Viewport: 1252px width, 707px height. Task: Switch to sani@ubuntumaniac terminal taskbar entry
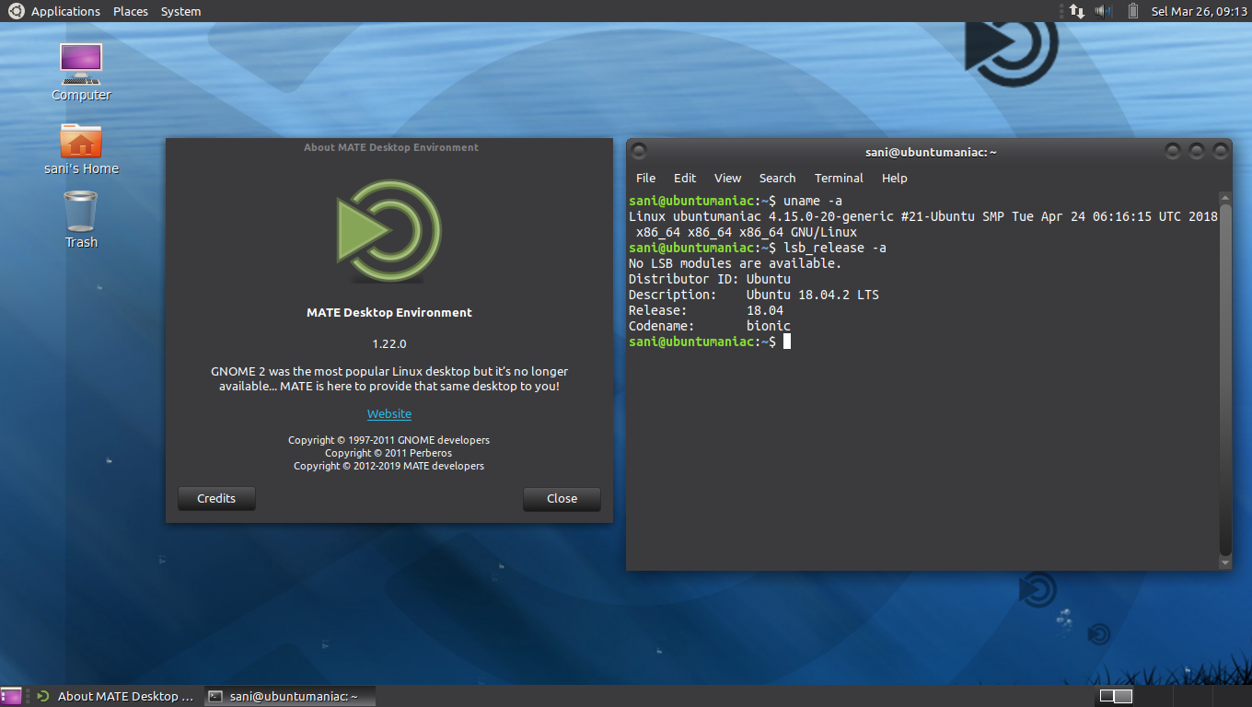coord(288,696)
